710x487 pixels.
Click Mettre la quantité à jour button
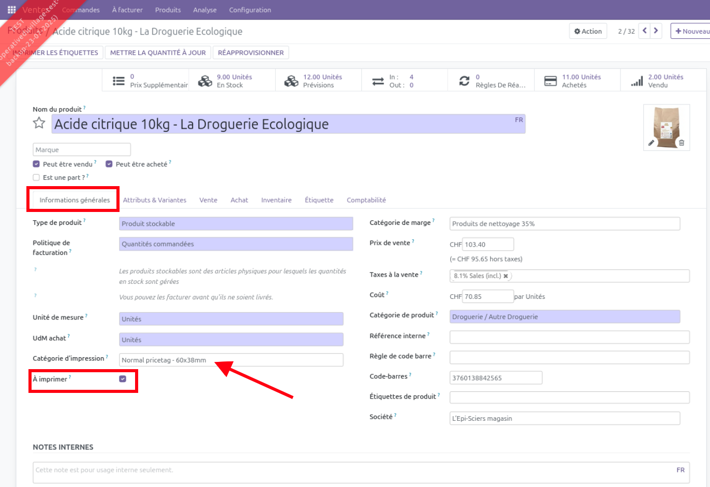coord(158,53)
